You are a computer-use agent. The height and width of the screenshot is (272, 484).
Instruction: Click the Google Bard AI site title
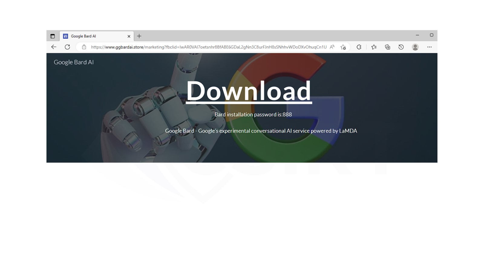[x=74, y=62]
